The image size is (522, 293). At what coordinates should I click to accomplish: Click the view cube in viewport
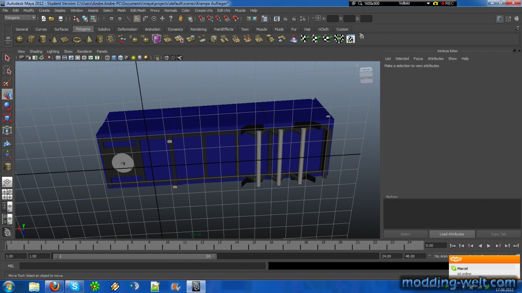366,75
